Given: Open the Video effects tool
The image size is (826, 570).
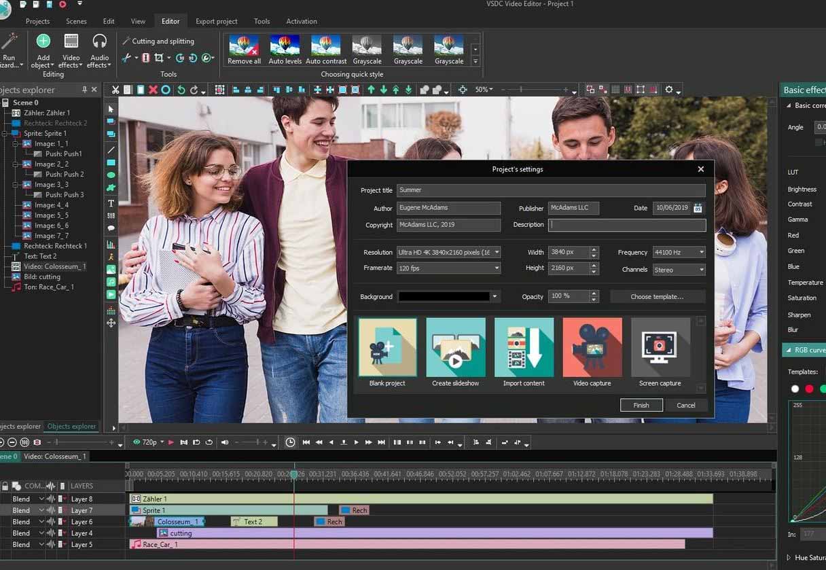Looking at the screenshot, I should (x=71, y=42).
